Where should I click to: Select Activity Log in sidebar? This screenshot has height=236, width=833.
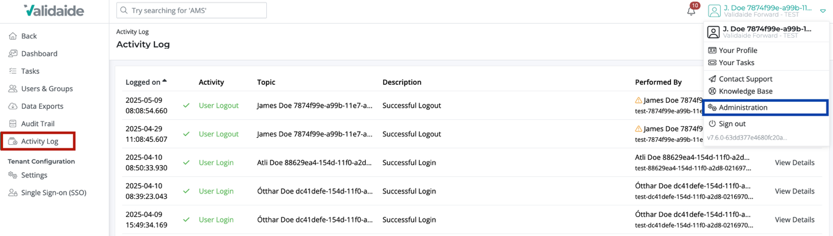(x=38, y=141)
